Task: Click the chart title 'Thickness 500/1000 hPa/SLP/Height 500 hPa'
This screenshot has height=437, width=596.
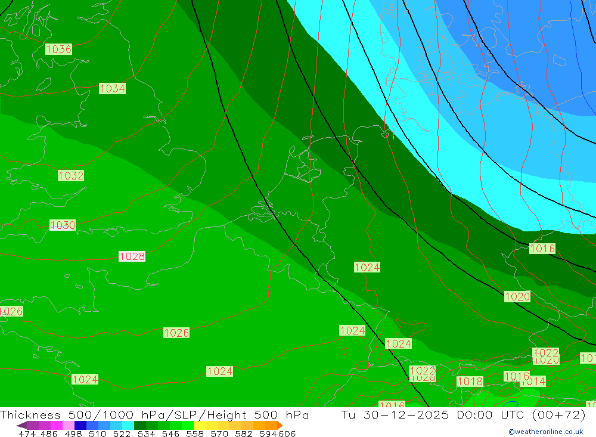Action: 154,414
